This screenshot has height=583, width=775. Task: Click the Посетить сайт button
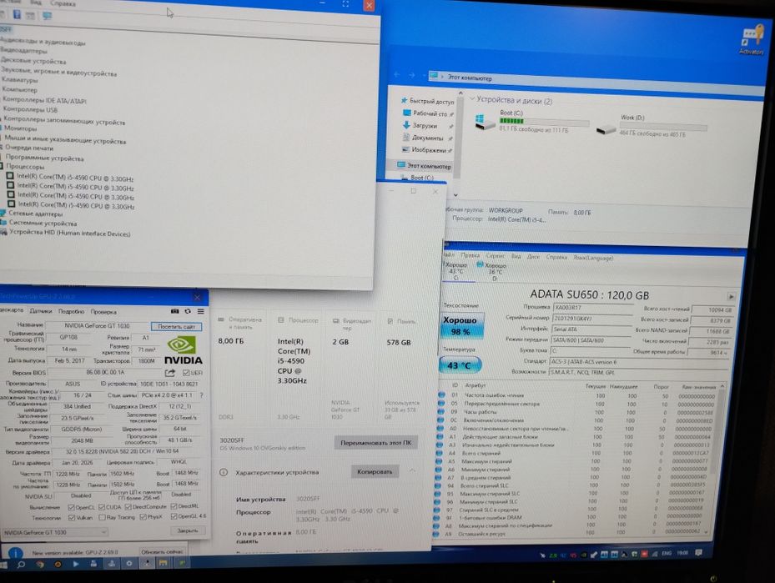176,327
